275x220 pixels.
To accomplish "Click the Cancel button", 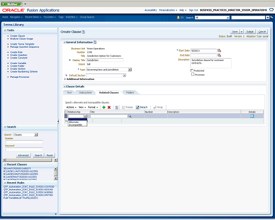I will 262,31.
